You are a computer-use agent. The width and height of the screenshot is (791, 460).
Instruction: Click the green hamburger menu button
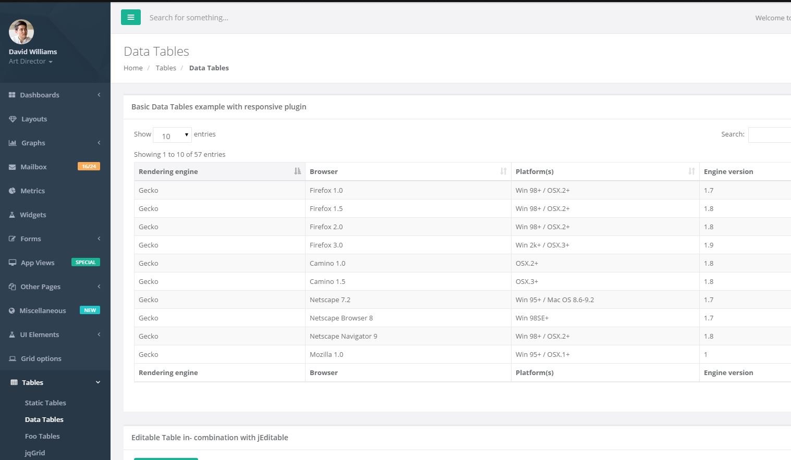pyautogui.click(x=131, y=17)
